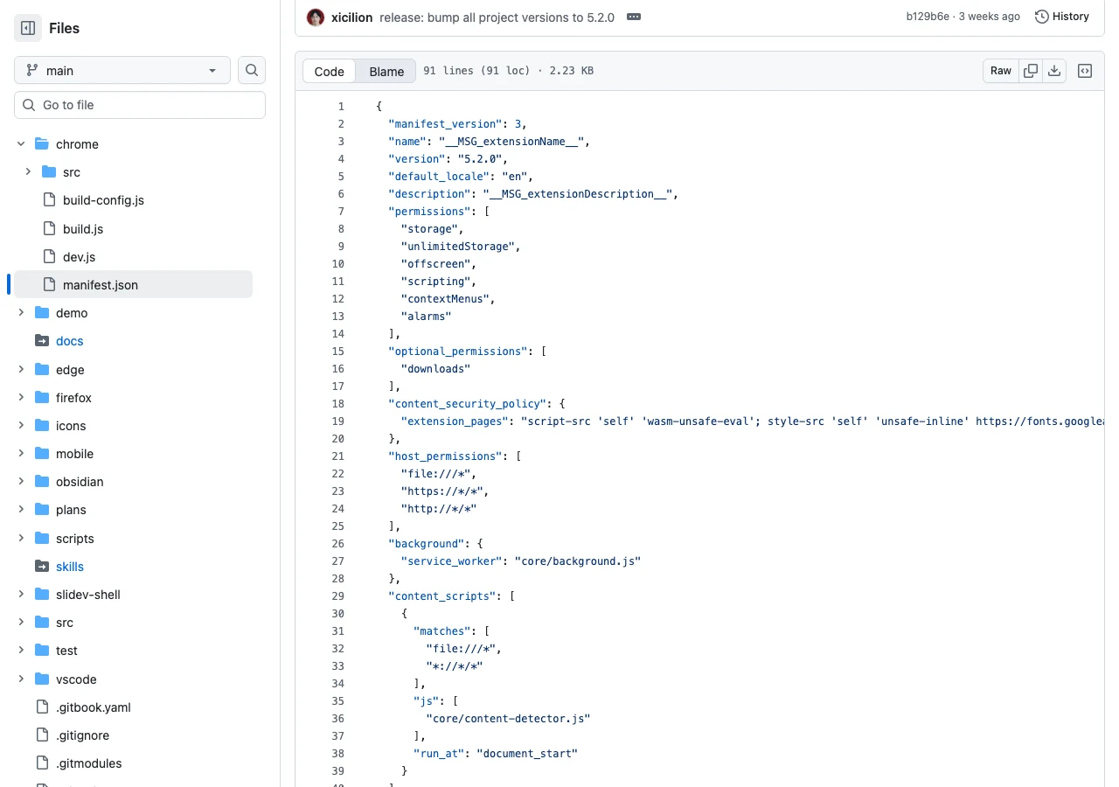Open the main branch dropdown
The width and height of the screenshot is (1119, 787).
(x=122, y=70)
